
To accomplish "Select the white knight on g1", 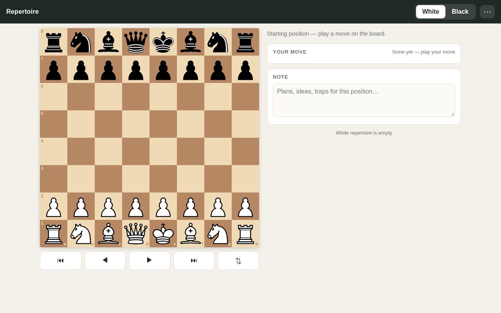I will coord(218,234).
